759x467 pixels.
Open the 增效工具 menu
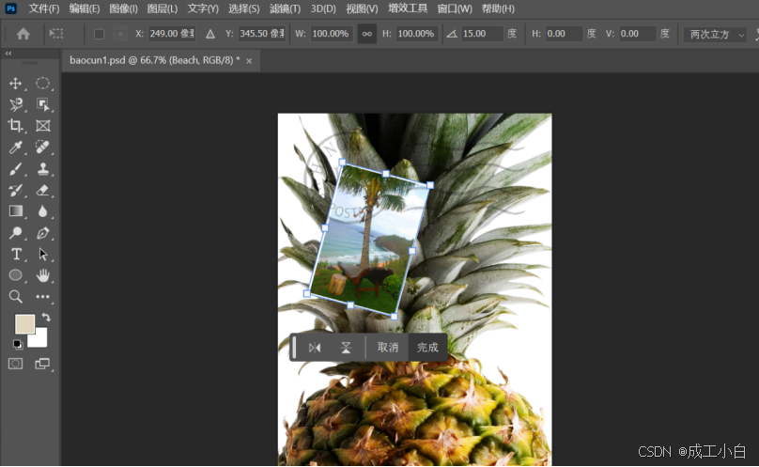click(x=408, y=8)
